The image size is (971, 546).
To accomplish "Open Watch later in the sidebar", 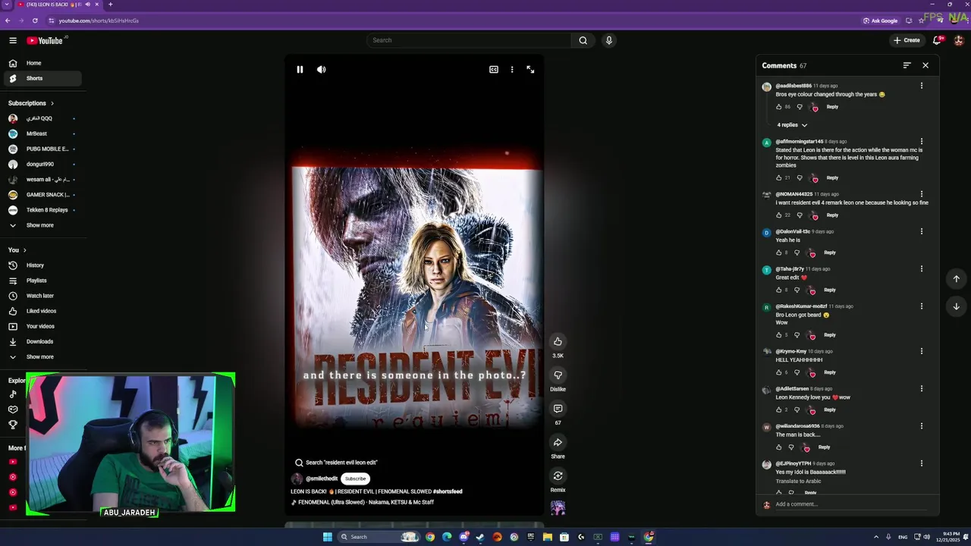I will (x=42, y=296).
